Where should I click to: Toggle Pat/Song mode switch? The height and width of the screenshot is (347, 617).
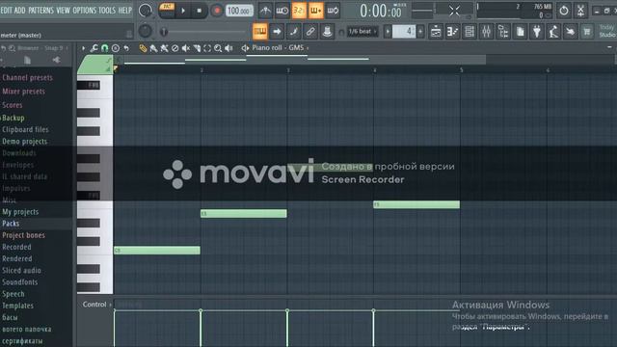click(167, 11)
